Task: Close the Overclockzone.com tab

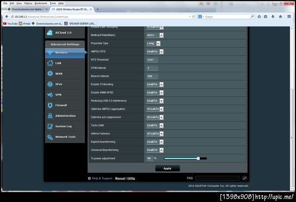Action: (47, 9)
